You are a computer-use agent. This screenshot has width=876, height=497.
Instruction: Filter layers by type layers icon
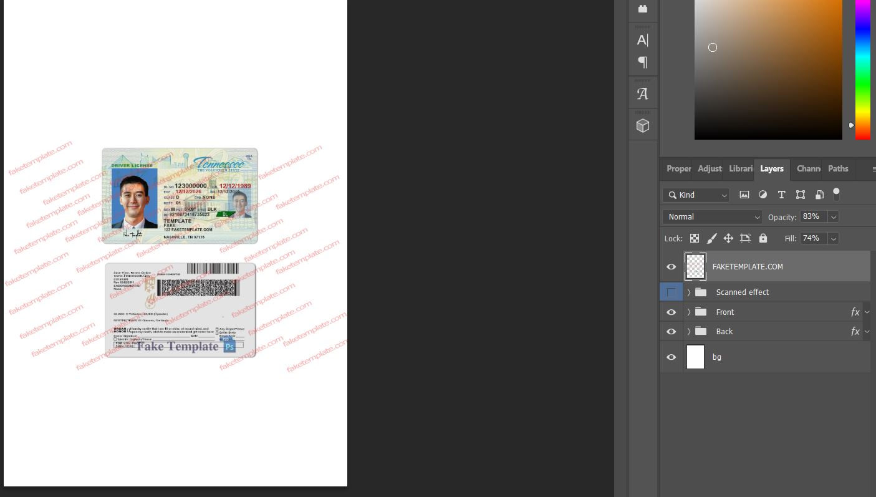pos(781,195)
